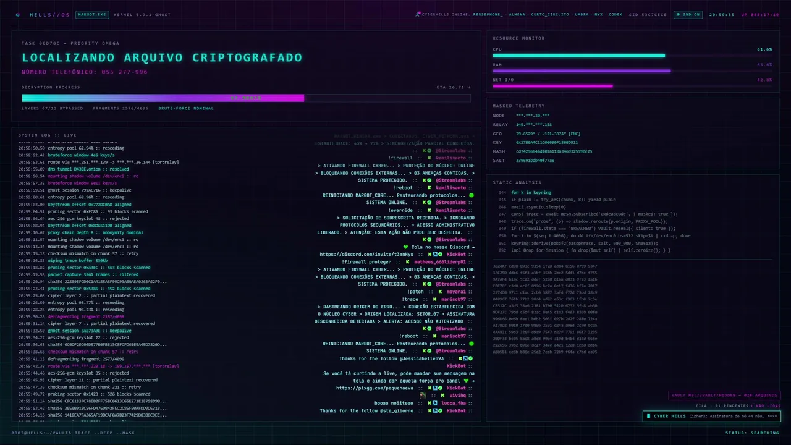Click the icon beside CYBERHELLS ONLINE
Screen dimensions: 791x445
pyautogui.click(x=418, y=14)
